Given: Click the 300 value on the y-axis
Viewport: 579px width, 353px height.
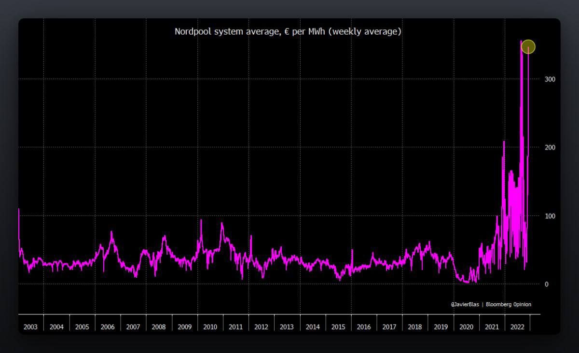Looking at the screenshot, I should [x=549, y=79].
